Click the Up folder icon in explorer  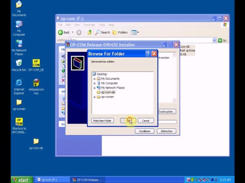click(x=90, y=32)
